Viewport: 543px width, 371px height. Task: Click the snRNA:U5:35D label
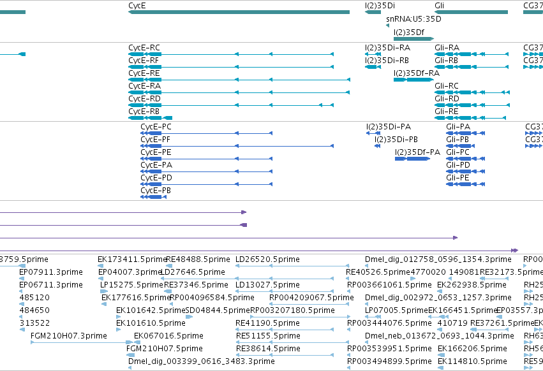coord(414,19)
